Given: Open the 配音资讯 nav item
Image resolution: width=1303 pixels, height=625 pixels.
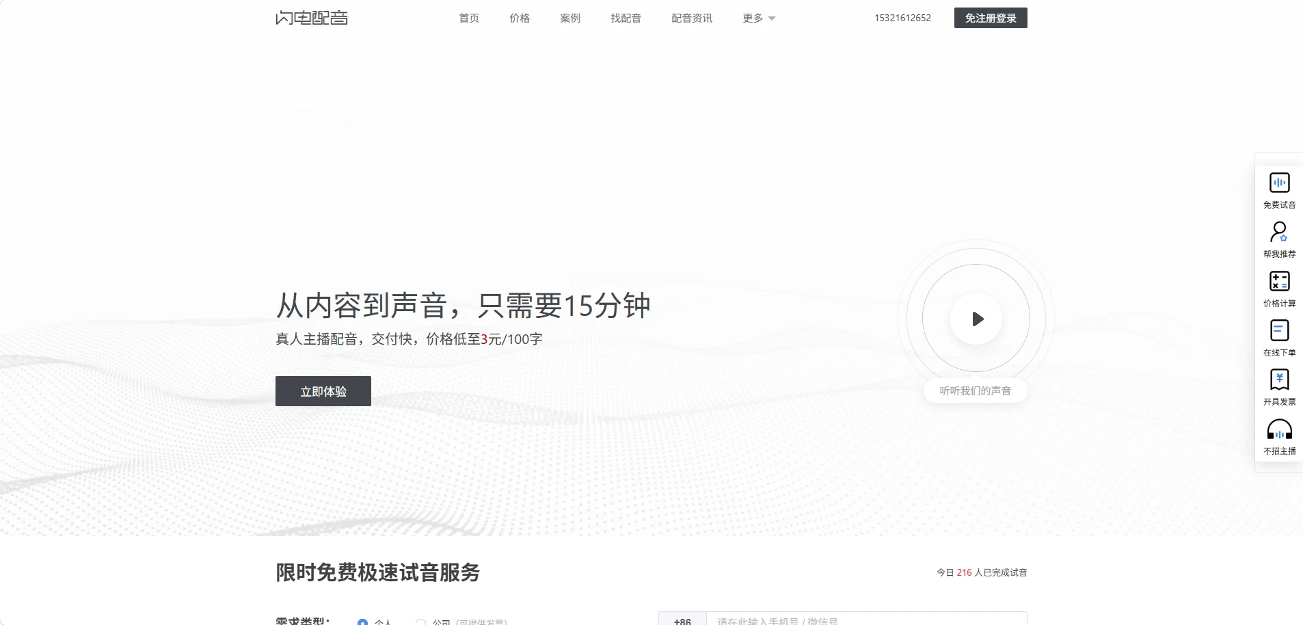Looking at the screenshot, I should tap(692, 18).
